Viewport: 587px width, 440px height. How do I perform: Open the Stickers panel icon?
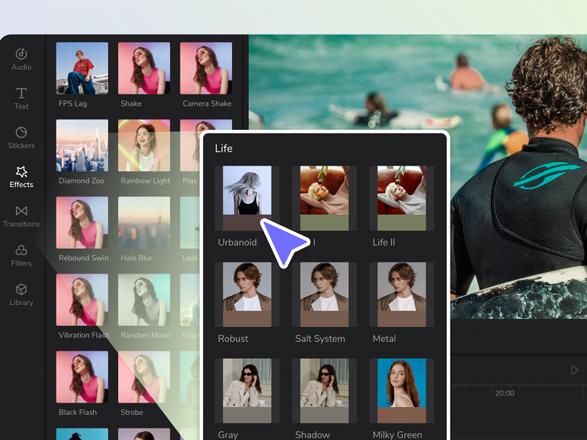click(21, 133)
